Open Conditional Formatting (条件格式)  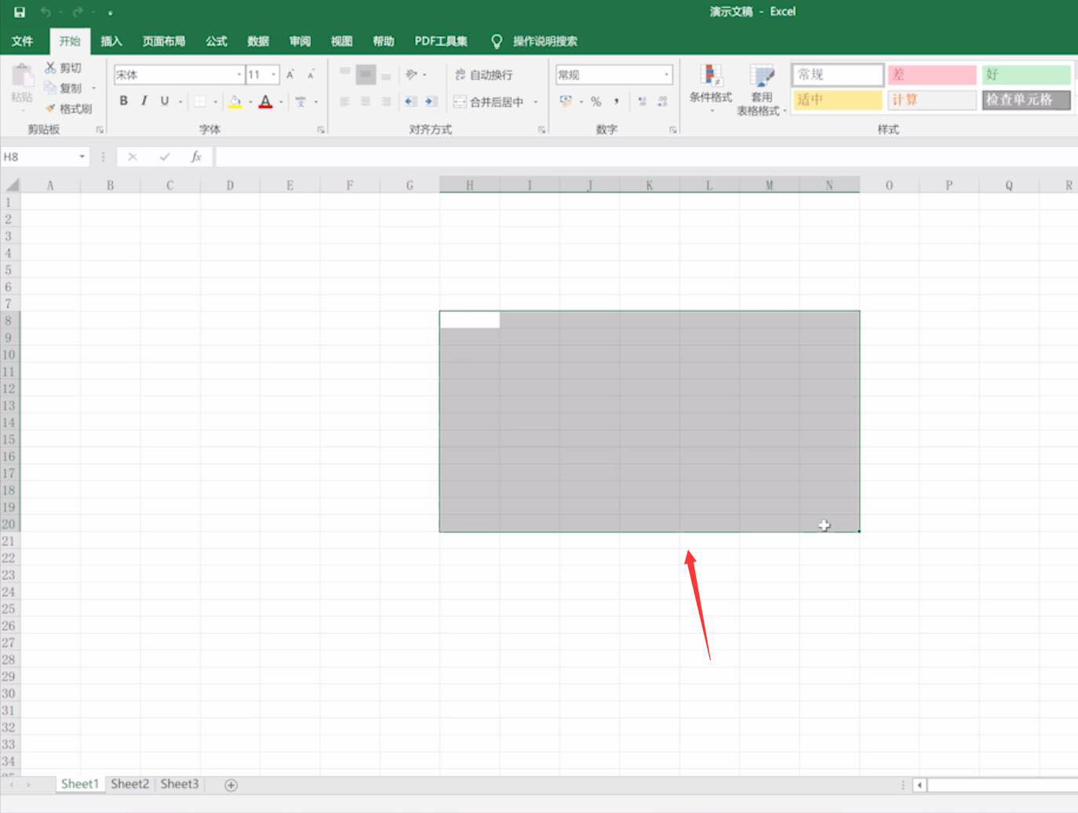click(711, 89)
